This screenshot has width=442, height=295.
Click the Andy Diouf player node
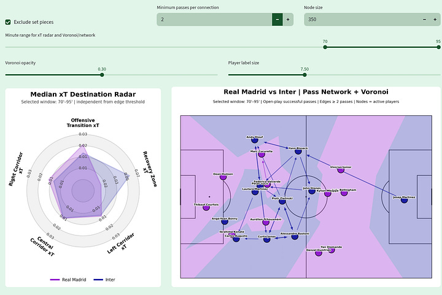point(255,140)
